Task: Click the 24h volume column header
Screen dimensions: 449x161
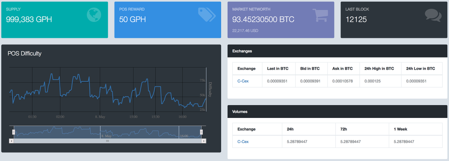Action: [x=290, y=129]
